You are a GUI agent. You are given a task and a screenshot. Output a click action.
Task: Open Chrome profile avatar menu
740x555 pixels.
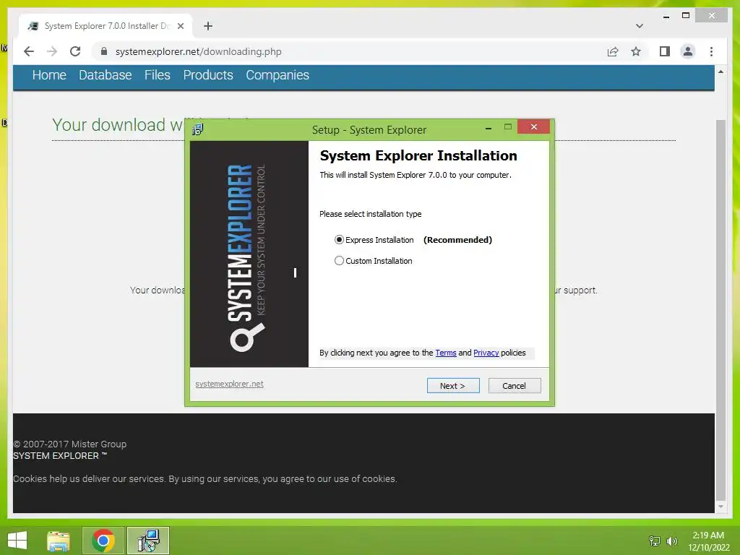click(x=688, y=51)
